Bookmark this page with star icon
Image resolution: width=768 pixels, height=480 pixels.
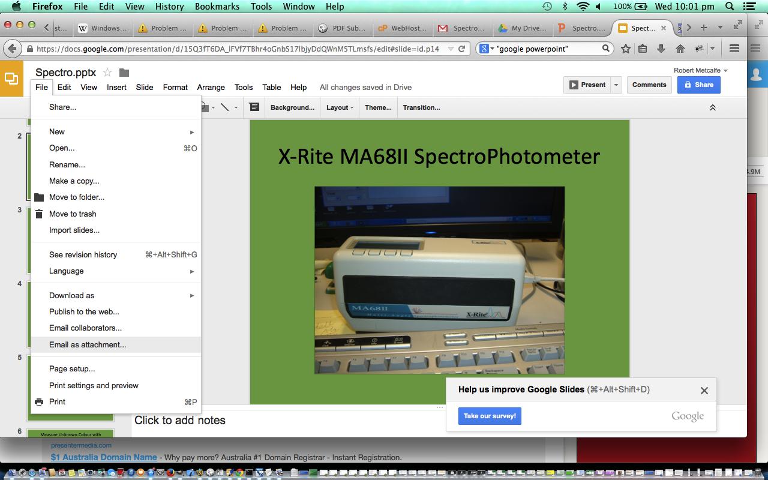coord(625,49)
